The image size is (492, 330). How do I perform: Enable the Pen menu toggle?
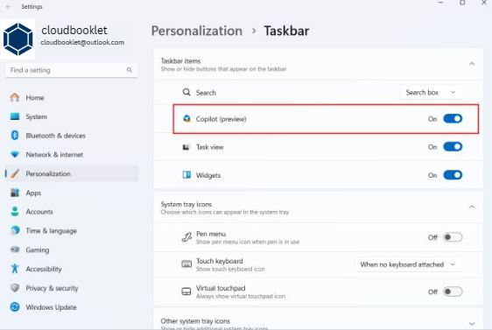pos(453,237)
